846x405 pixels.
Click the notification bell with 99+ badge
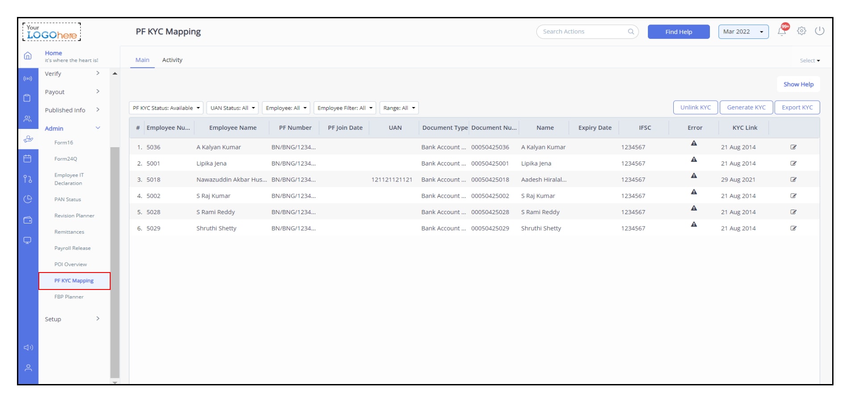[782, 31]
